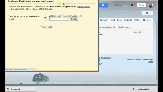Screen dimensions: 163x92
Task: Close the downloads bar
Action: (x=155, y=89)
